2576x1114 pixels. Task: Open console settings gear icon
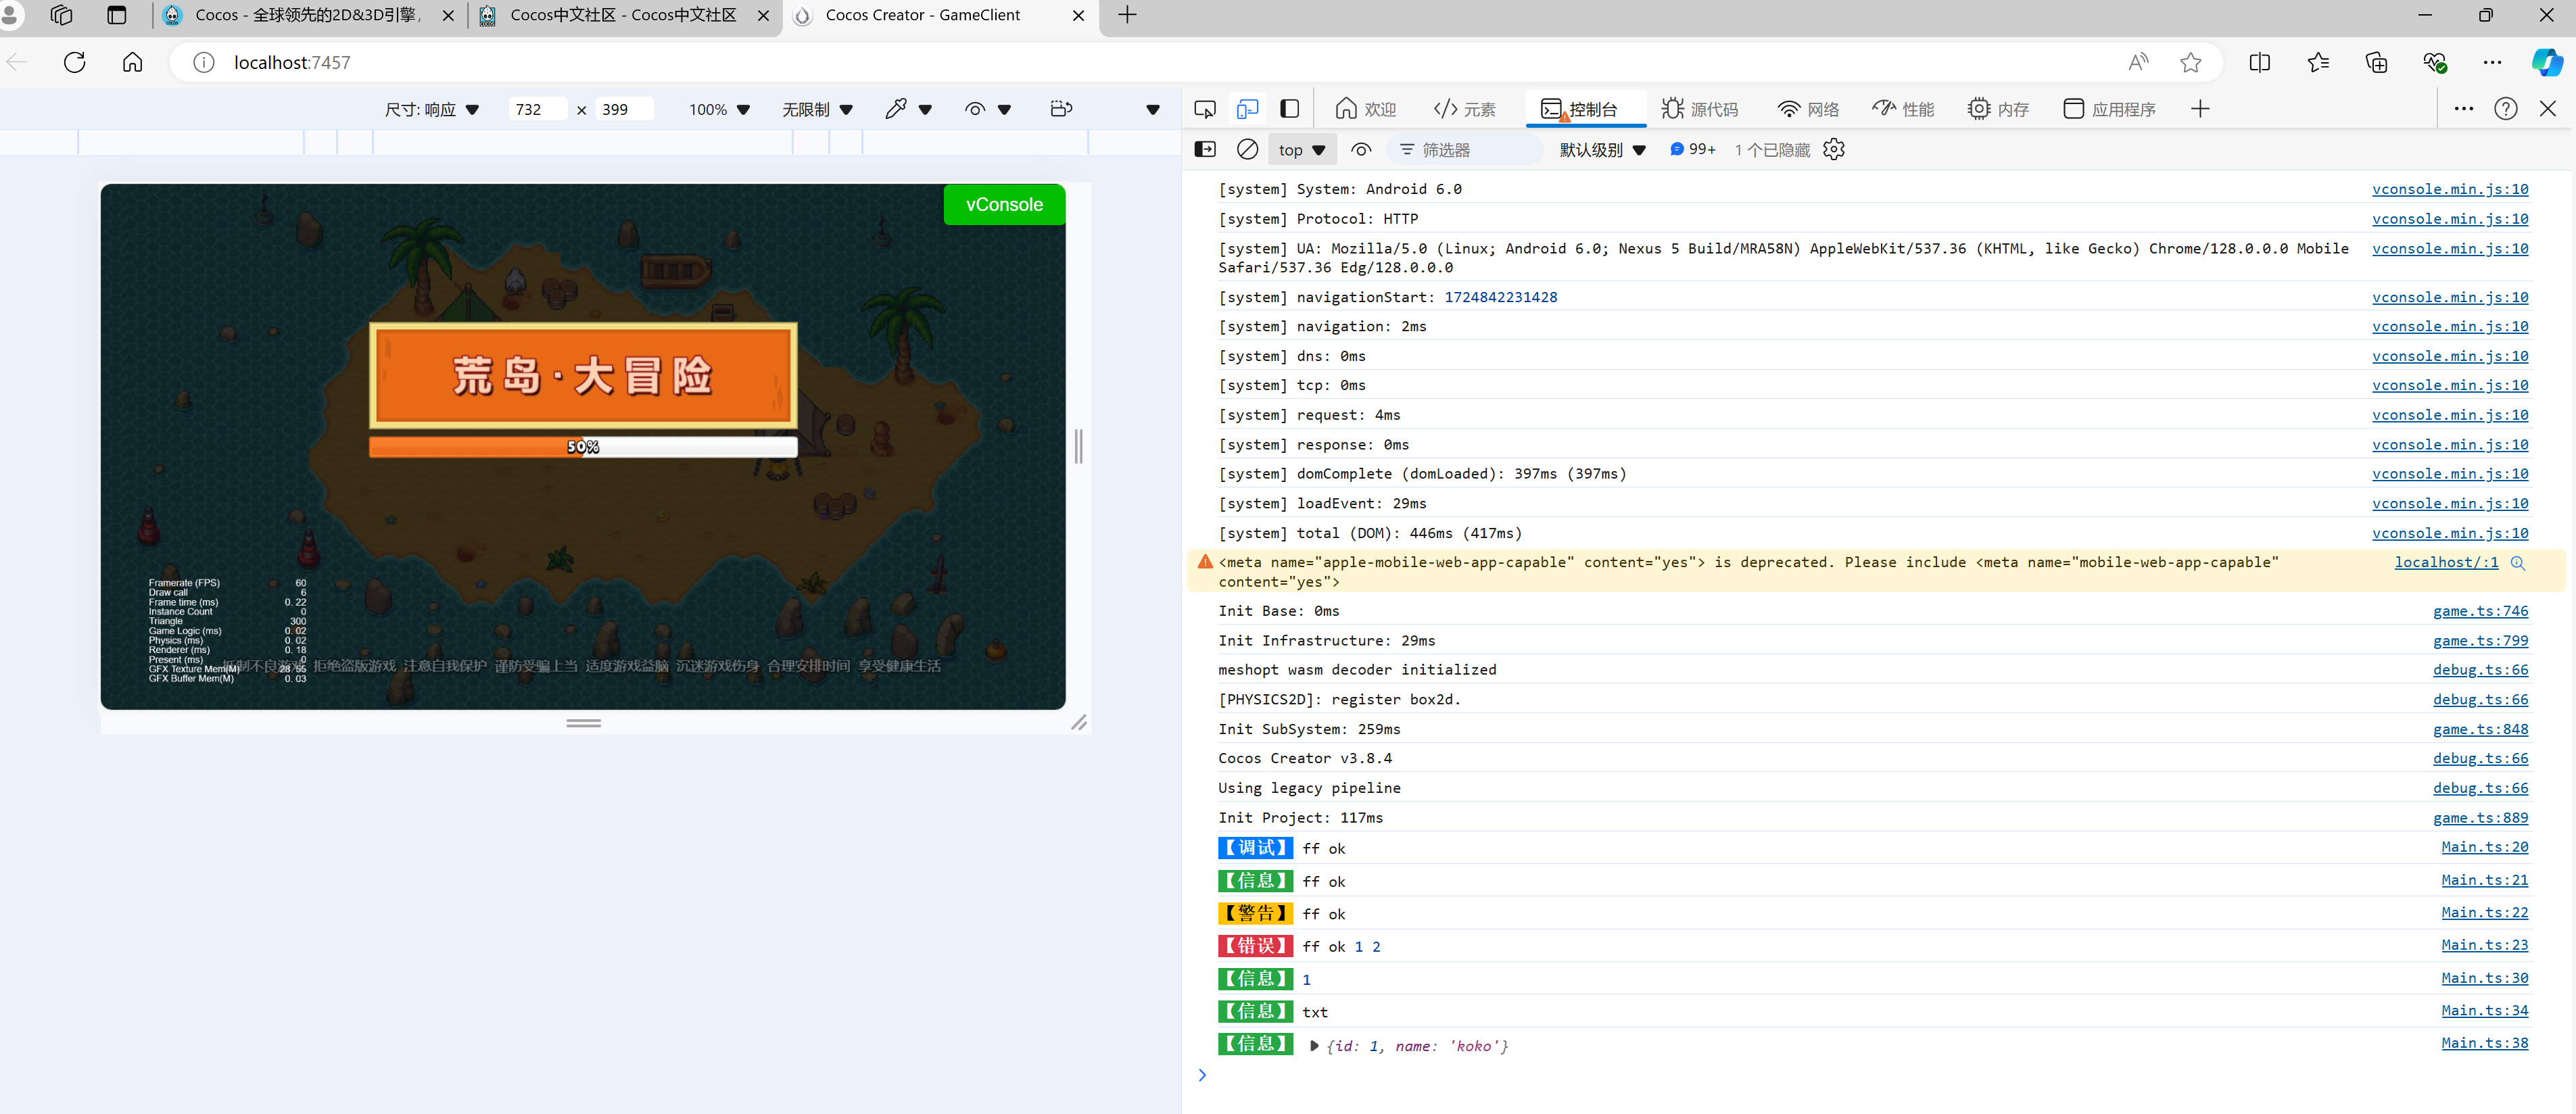coord(1833,150)
